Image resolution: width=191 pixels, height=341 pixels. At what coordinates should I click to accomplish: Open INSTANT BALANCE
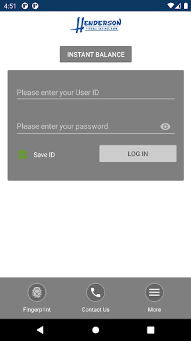(x=96, y=54)
